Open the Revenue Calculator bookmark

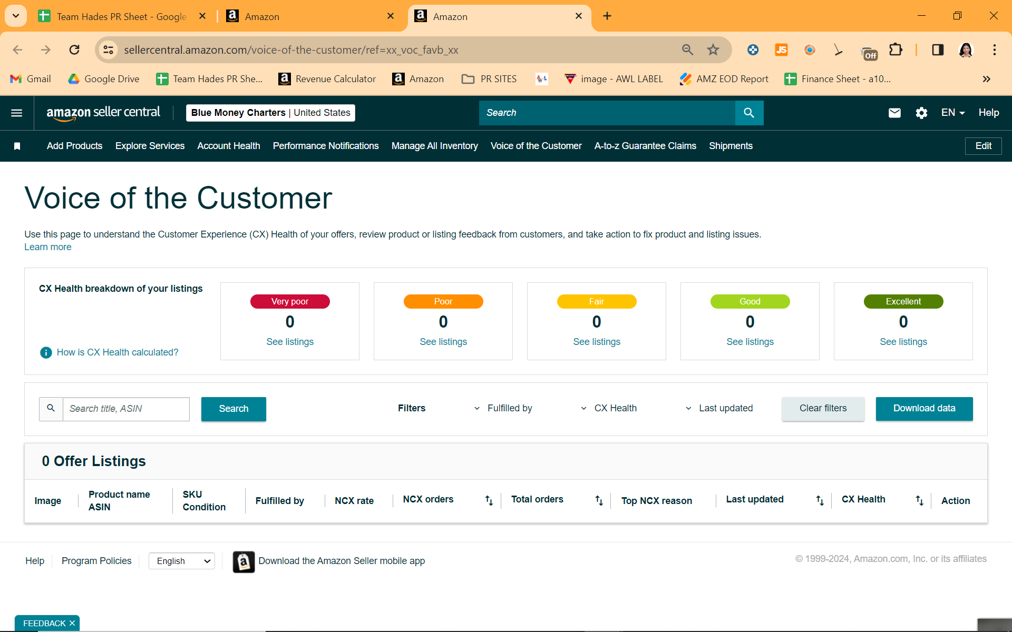click(327, 79)
